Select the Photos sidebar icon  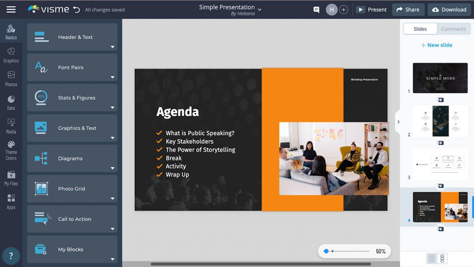11,79
